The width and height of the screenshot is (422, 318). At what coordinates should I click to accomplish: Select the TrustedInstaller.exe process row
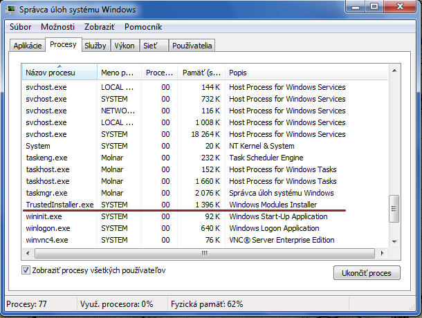click(59, 205)
